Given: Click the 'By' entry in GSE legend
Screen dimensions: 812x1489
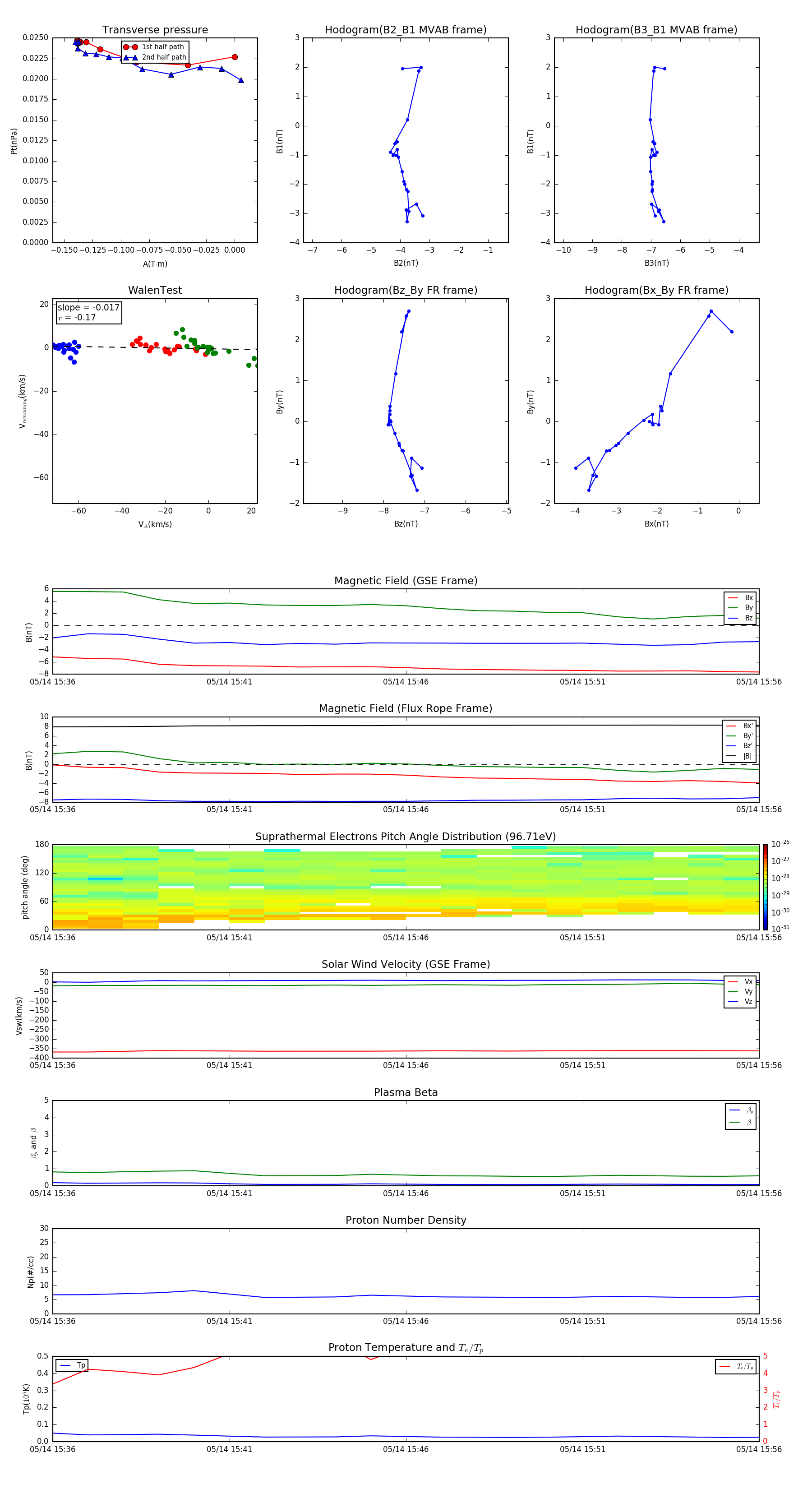Looking at the screenshot, I should tap(740, 608).
